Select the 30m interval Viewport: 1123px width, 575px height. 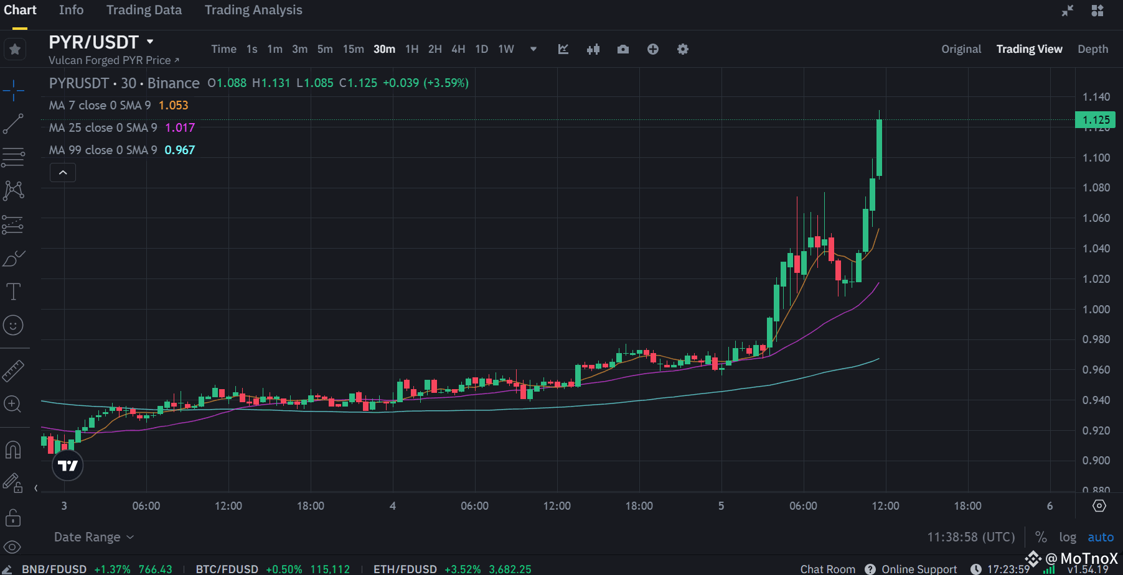tap(384, 49)
